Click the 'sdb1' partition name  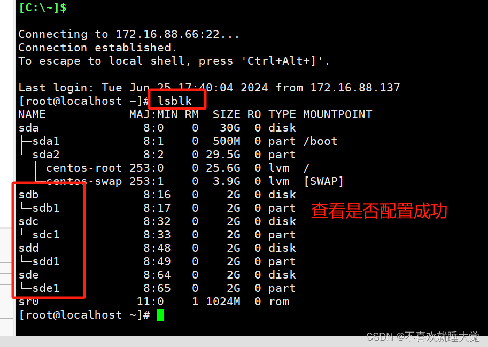(x=46, y=208)
